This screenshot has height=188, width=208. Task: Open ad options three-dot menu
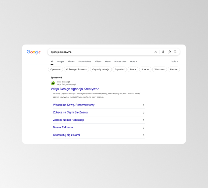click(78, 84)
